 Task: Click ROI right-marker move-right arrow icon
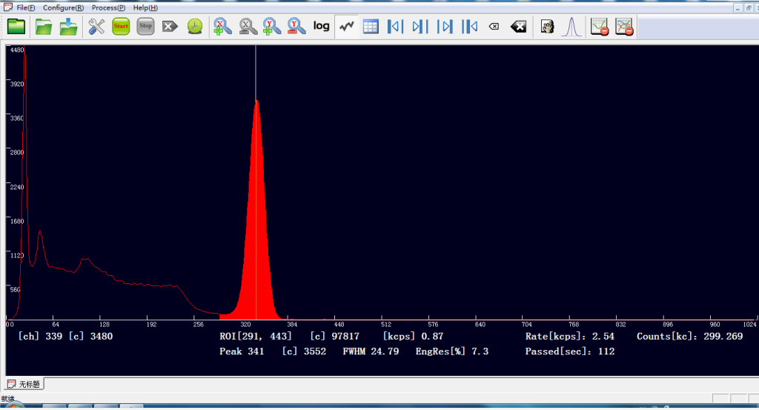445,26
